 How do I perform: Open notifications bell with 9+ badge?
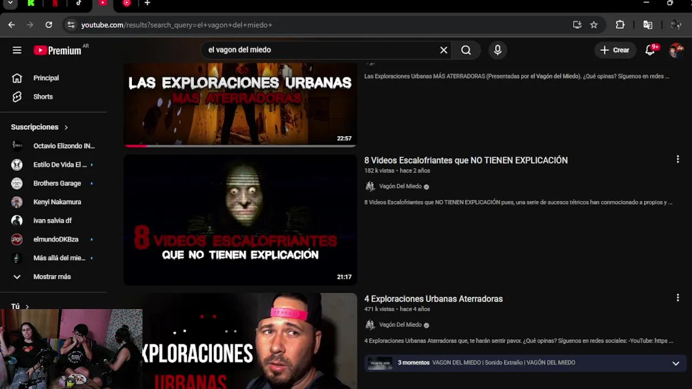click(651, 50)
